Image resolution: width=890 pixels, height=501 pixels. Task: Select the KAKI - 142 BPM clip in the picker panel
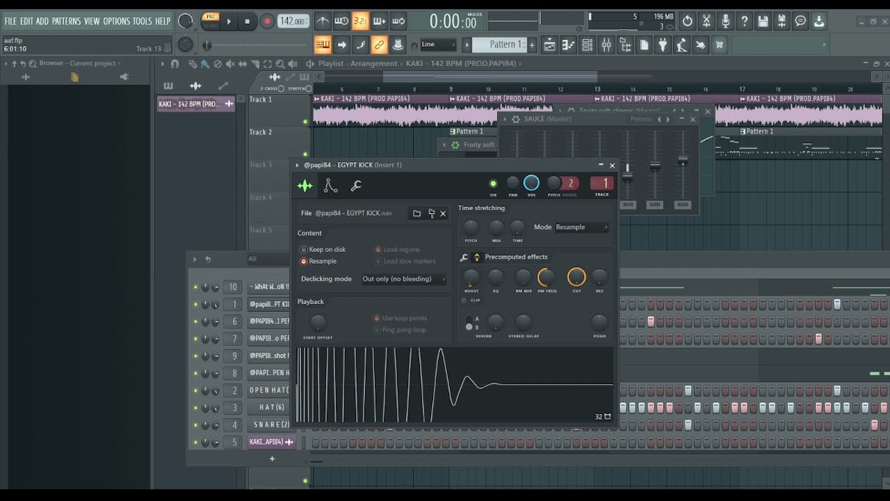point(196,104)
